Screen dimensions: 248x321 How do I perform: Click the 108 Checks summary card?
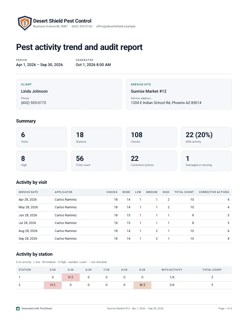pyautogui.click(x=151, y=137)
